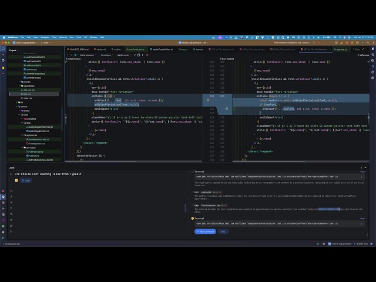Image resolution: width=376 pixels, height=282 pixels.
Task: Close the Diff for File FontSelector tab
Action: (330, 49)
